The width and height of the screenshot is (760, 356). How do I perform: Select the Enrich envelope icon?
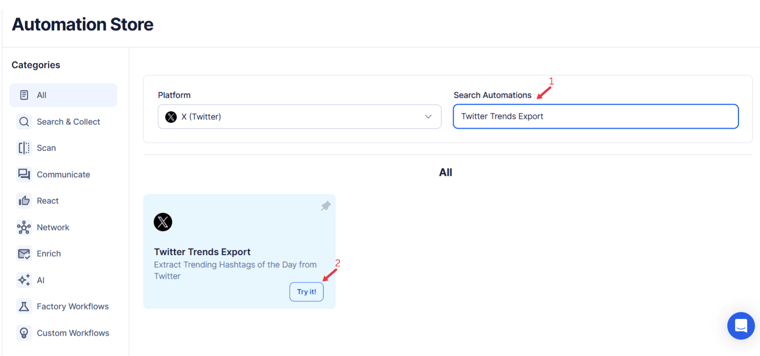[x=24, y=253]
